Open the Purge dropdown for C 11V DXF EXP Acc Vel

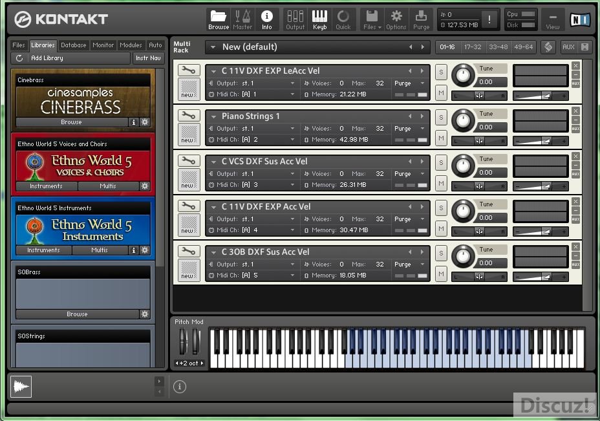click(x=422, y=219)
